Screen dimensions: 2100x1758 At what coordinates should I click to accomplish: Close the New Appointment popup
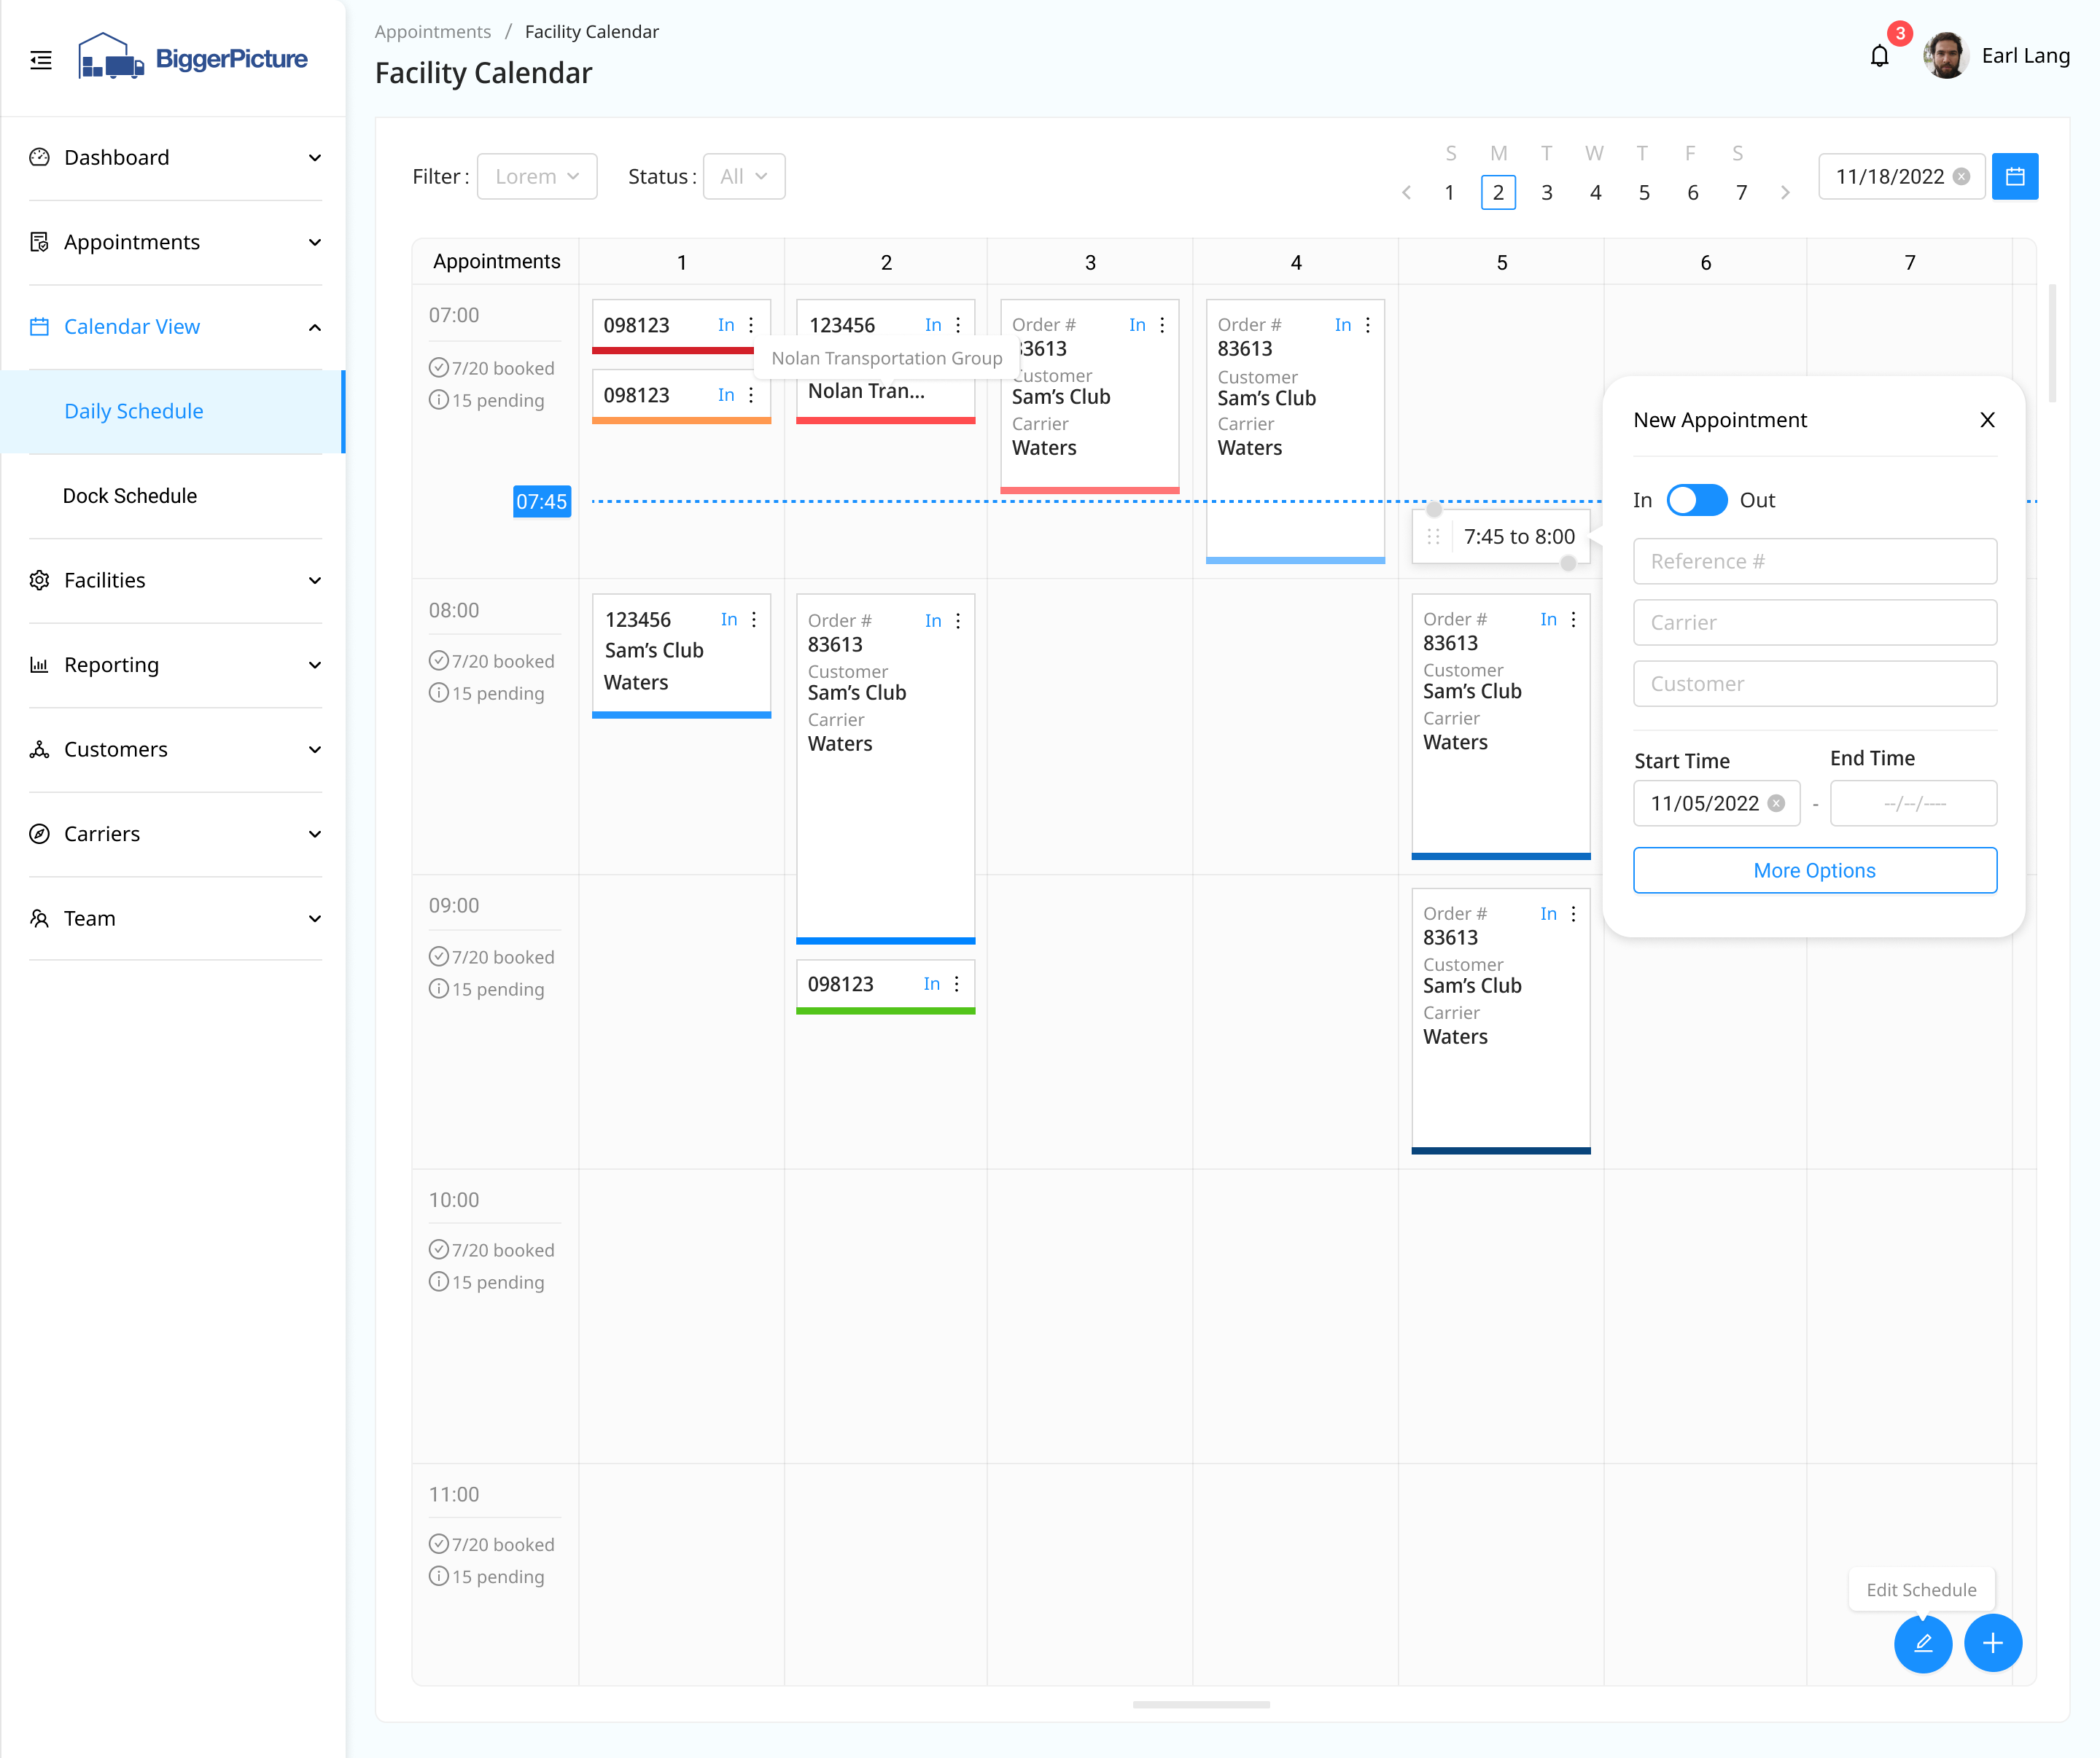[x=1987, y=420]
